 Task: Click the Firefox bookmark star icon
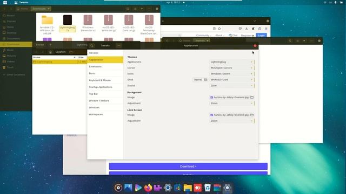tap(219, 29)
